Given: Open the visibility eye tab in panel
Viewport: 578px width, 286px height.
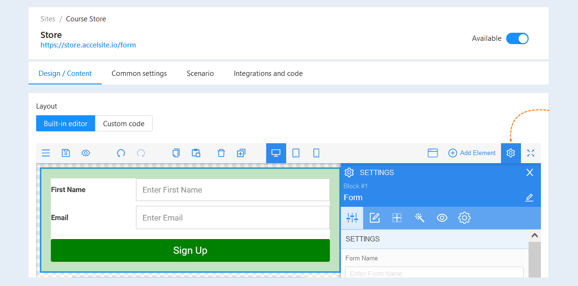Looking at the screenshot, I should tap(442, 218).
